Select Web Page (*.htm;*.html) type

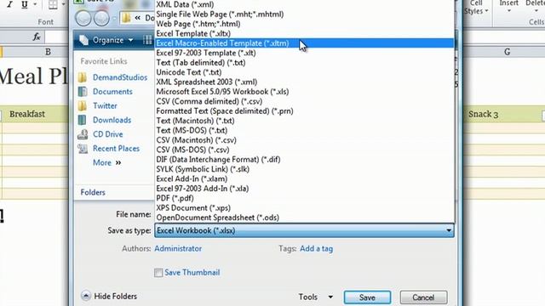coord(304,24)
